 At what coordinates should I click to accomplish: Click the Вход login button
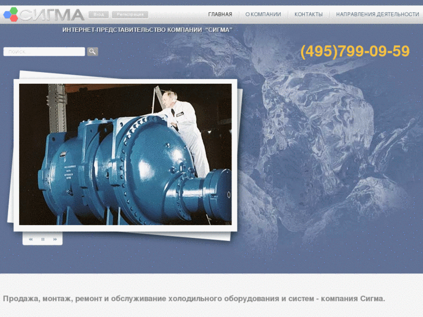click(x=98, y=15)
